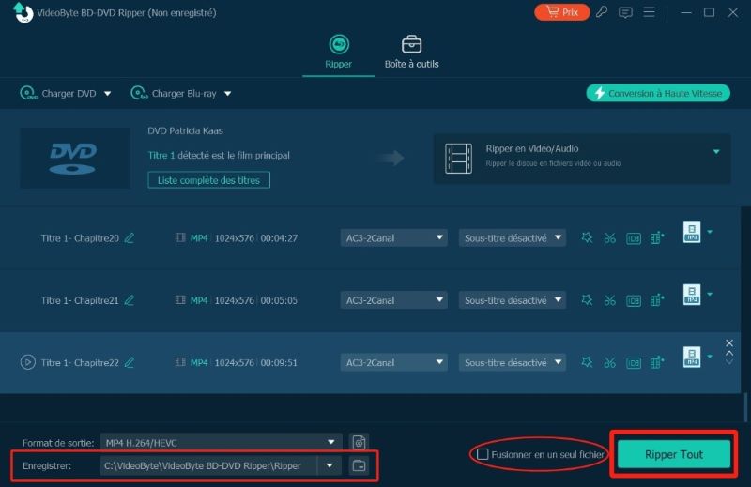This screenshot has width=751, height=487.
Task: Remove Chapitre22 row with the X icon
Action: [729, 342]
